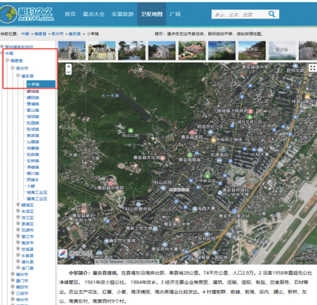Expand the 福州市 tree node
The width and height of the screenshot is (317, 305).
click(12, 275)
